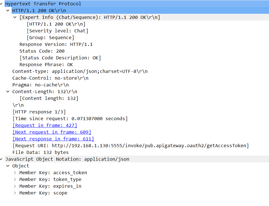This screenshot has width=269, height=206.
Task: Expand Member Key: scope
Action: pyautogui.click(x=15, y=193)
